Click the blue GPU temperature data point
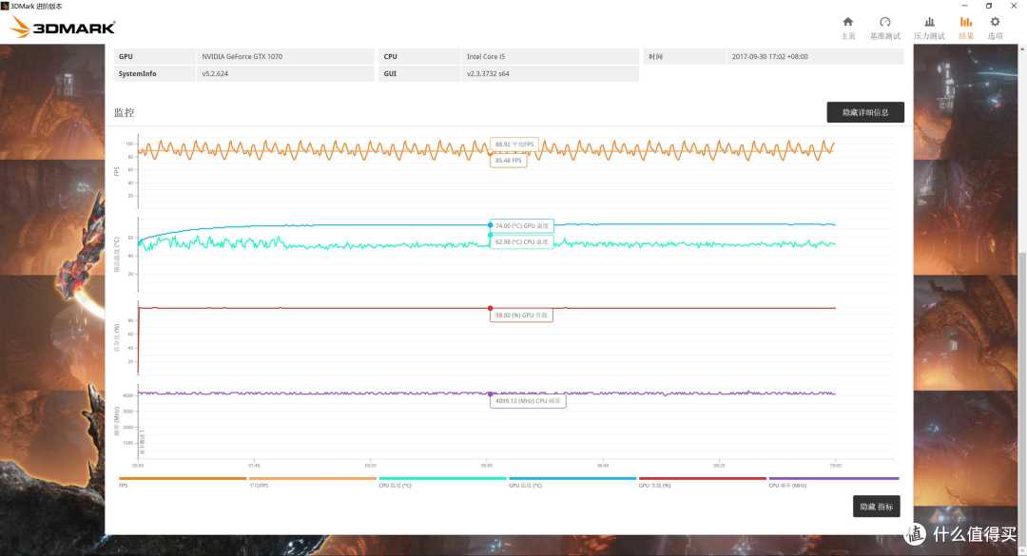 [x=490, y=225]
